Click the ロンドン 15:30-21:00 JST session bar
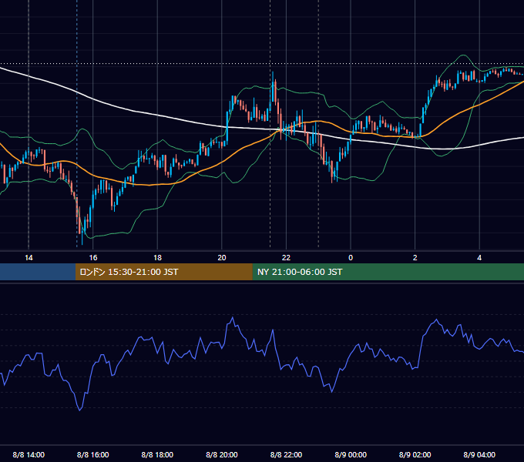Viewport: 524px width, 462px height. 163,272
